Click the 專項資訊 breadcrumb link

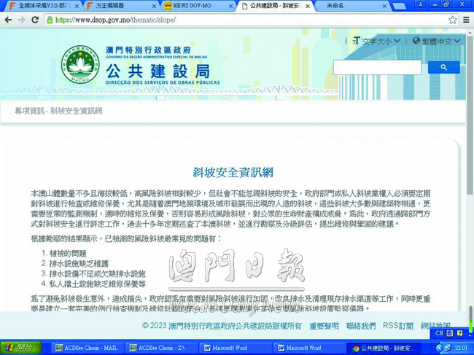coord(28,112)
